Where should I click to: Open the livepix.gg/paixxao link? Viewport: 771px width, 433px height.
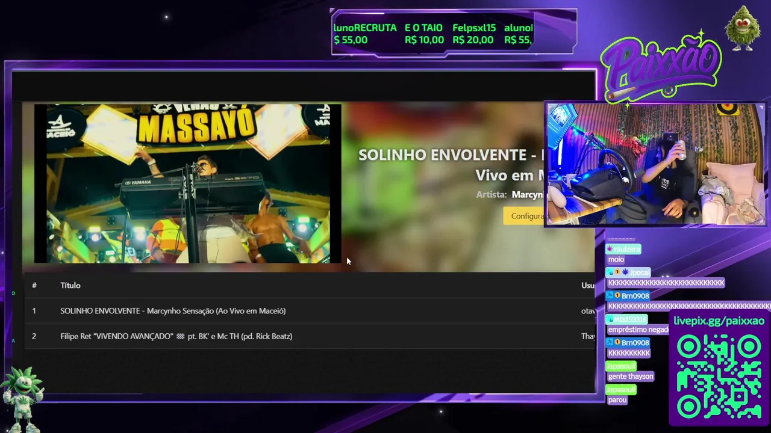[719, 321]
